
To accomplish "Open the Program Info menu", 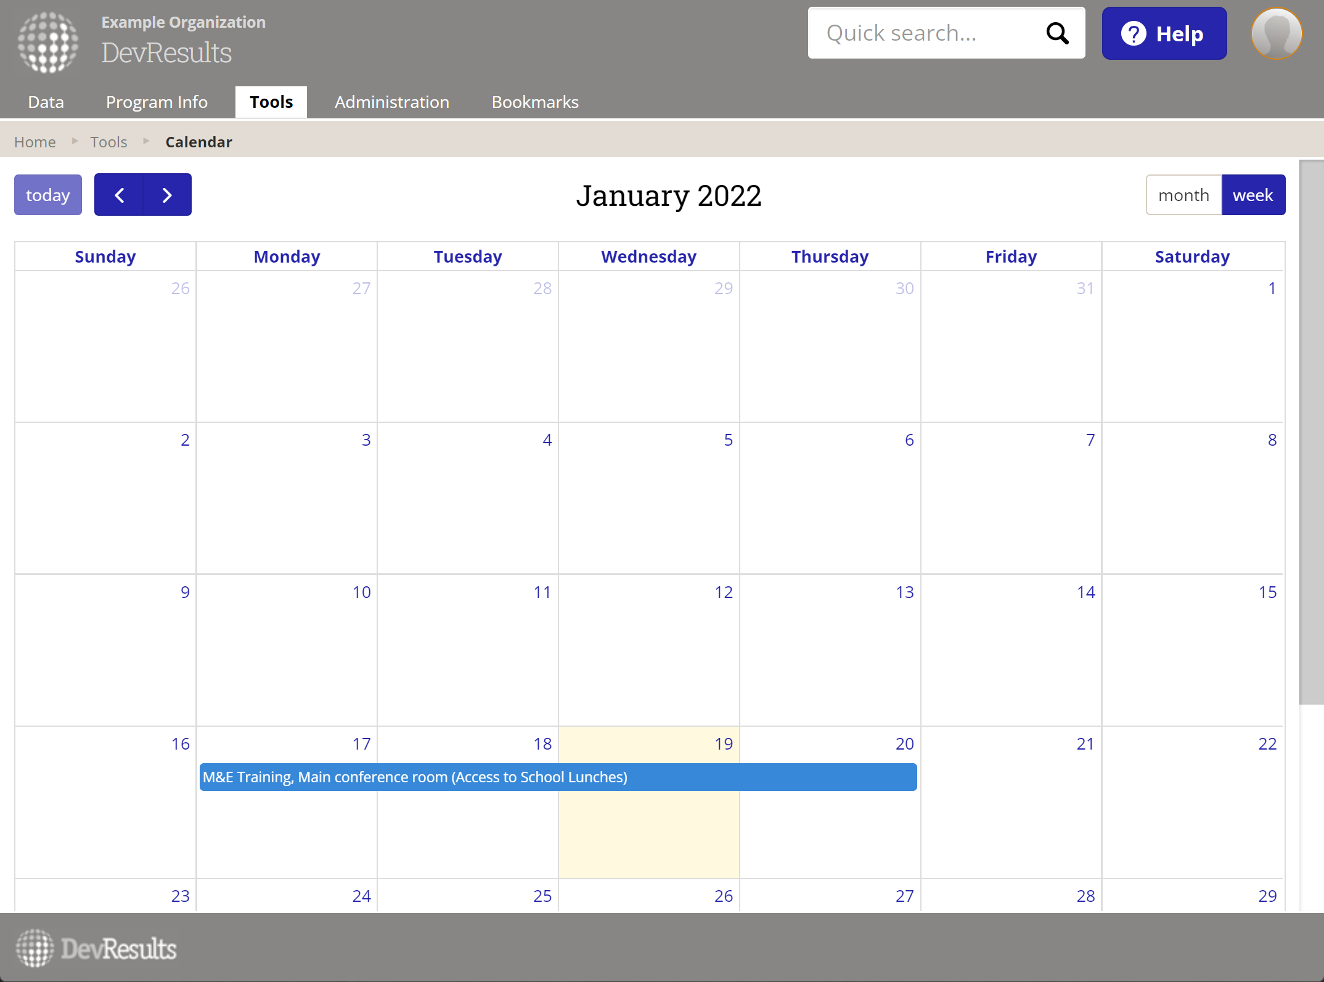I will pyautogui.click(x=157, y=102).
